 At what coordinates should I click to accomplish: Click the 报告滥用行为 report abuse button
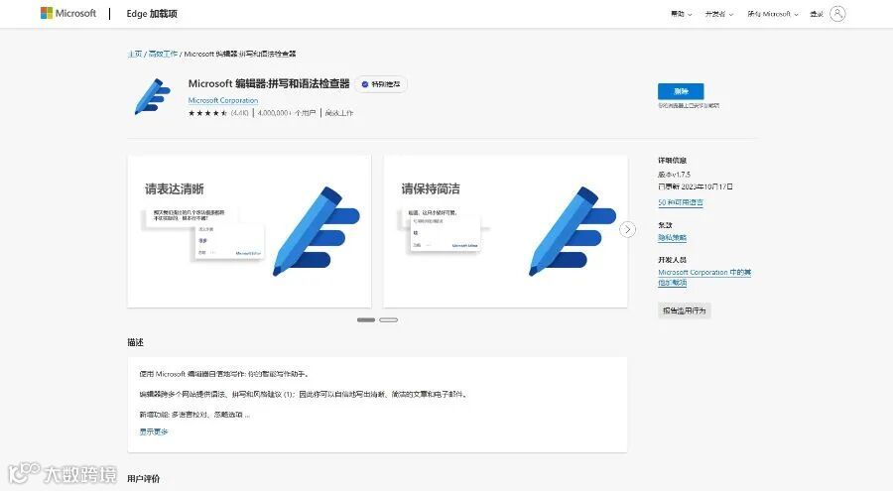click(684, 310)
